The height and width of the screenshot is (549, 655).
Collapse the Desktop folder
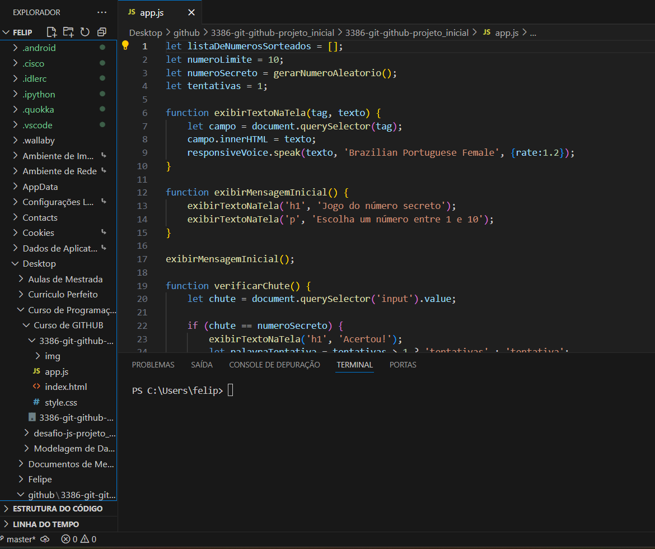16,263
